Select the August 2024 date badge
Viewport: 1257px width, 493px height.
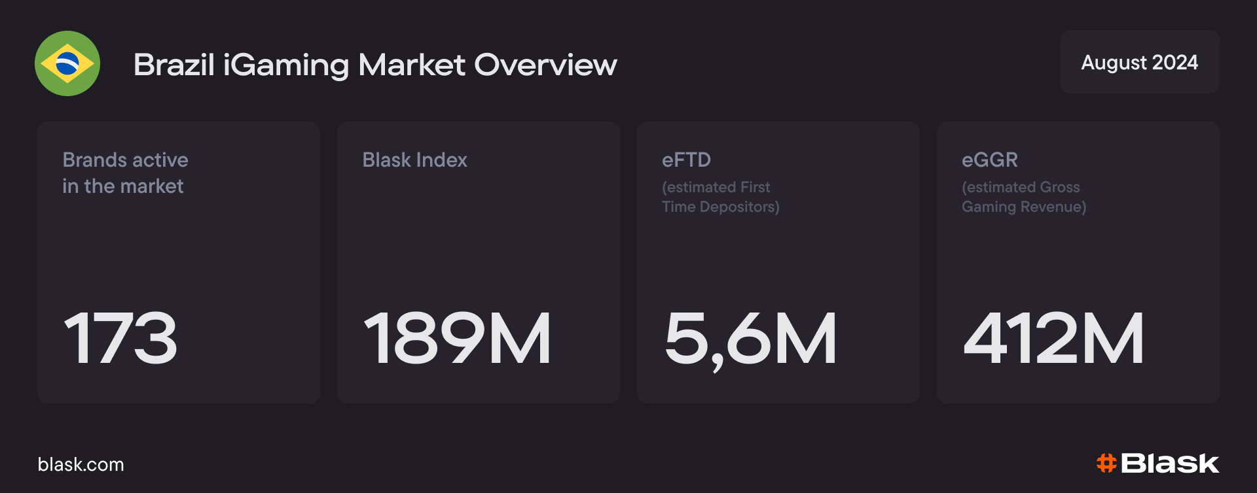click(1139, 62)
